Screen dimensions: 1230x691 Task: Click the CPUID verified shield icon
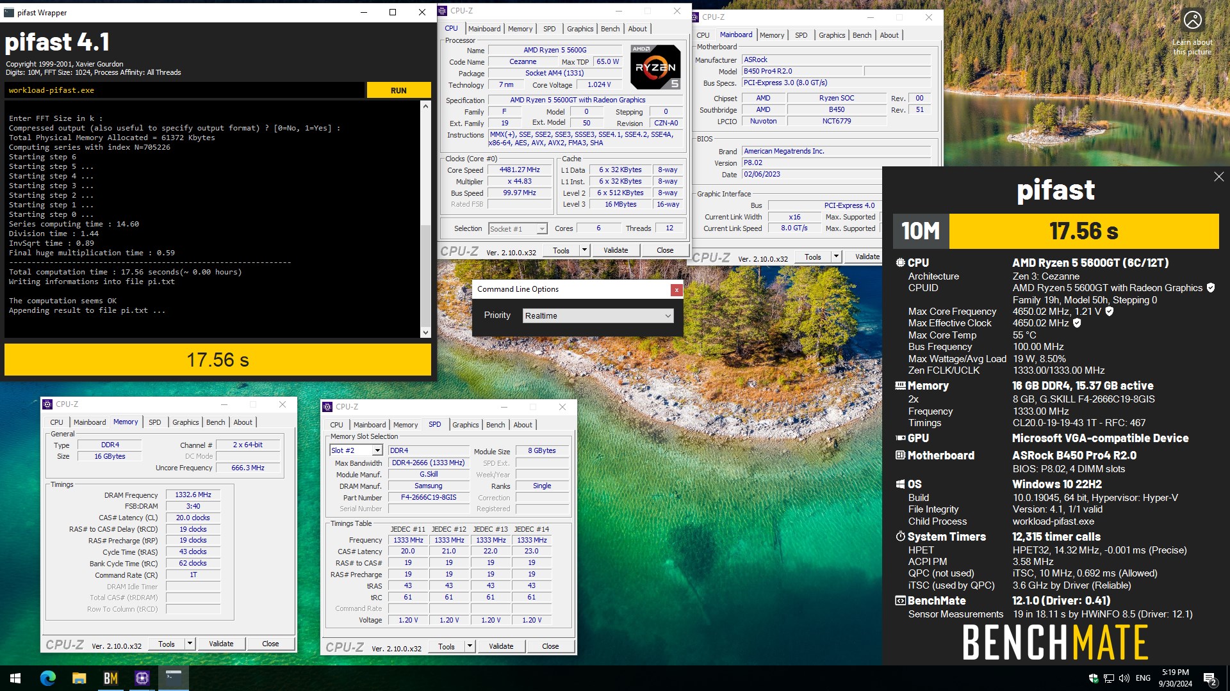1211,288
